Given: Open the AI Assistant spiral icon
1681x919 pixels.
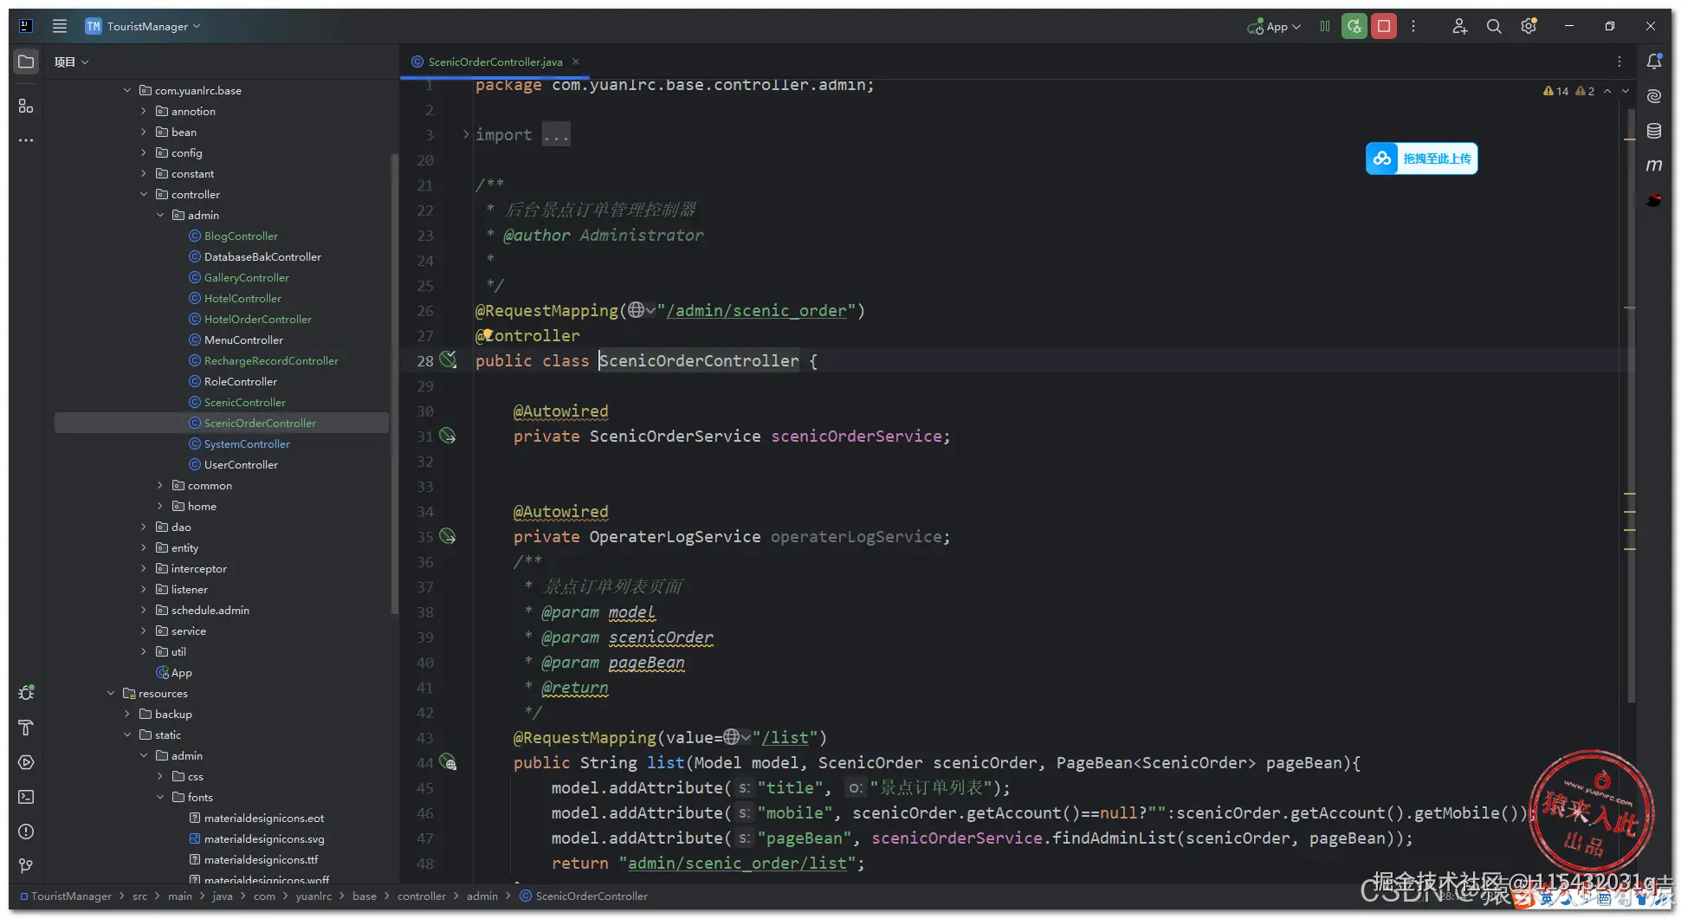Looking at the screenshot, I should click(x=1654, y=96).
